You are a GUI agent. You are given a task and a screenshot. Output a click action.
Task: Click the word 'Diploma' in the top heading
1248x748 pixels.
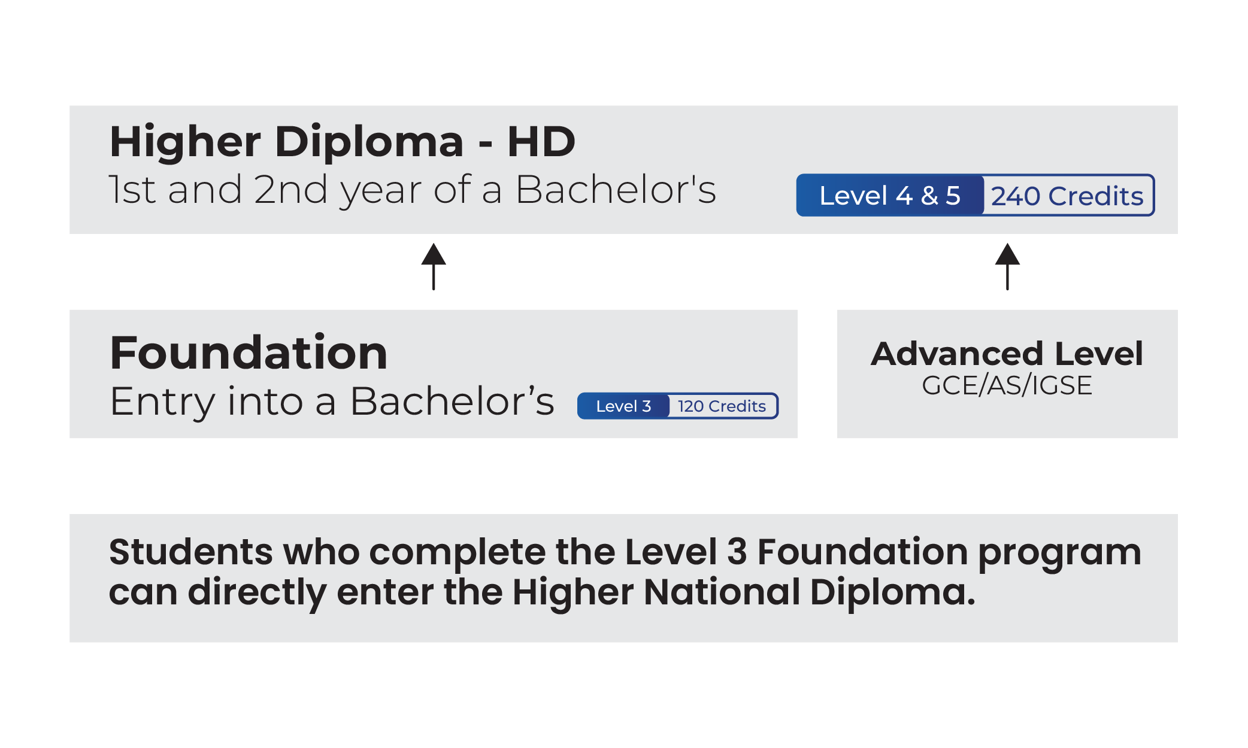(x=369, y=142)
